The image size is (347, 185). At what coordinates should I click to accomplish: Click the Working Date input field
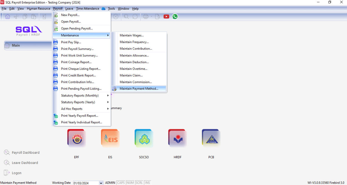[86, 183]
